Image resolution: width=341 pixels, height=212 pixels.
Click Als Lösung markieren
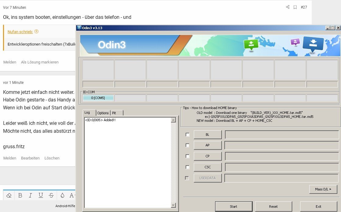pyautogui.click(x=40, y=62)
